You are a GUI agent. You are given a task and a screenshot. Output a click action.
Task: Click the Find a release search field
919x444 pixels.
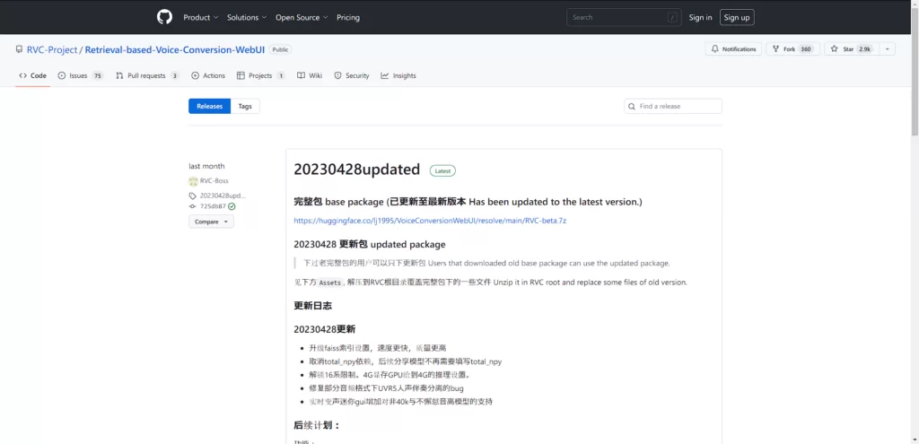pyautogui.click(x=673, y=106)
